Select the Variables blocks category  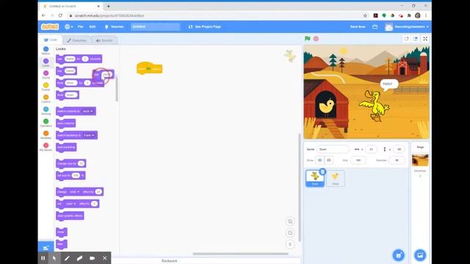pyautogui.click(x=46, y=135)
